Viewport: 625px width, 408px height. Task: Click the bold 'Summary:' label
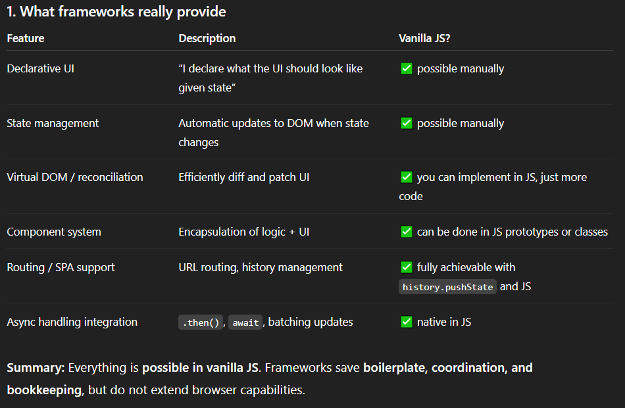tap(36, 368)
